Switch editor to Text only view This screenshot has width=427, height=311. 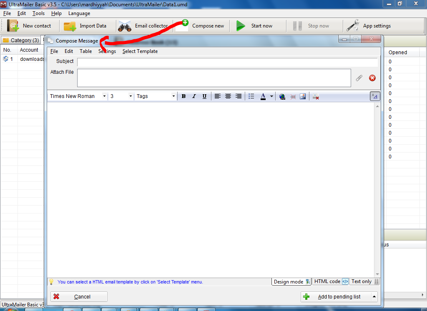click(x=364, y=281)
